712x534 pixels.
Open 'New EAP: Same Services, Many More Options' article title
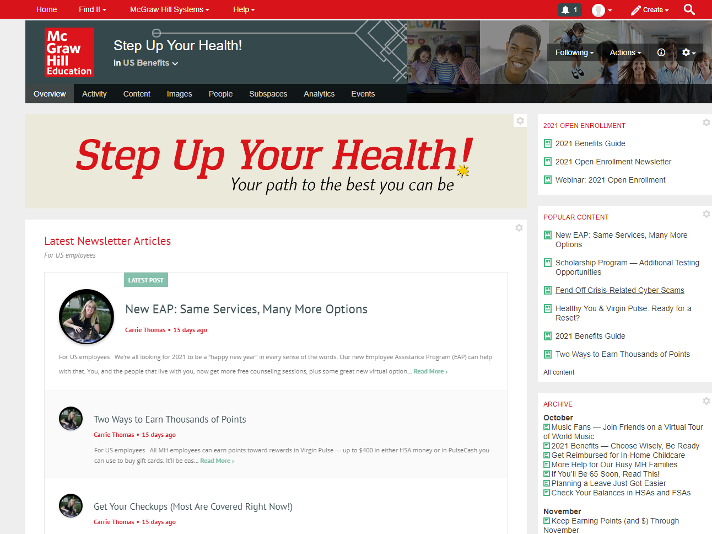246,309
